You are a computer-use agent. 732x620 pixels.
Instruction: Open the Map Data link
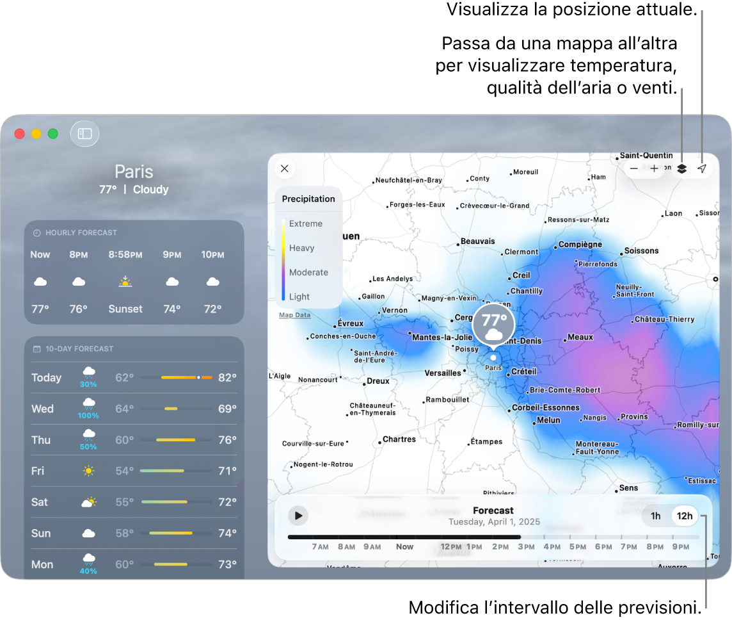pyautogui.click(x=294, y=315)
